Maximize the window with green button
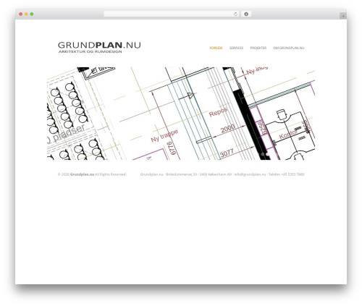Image resolution: width=362 pixels, height=306 pixels. coord(32,14)
